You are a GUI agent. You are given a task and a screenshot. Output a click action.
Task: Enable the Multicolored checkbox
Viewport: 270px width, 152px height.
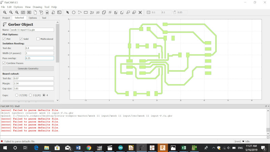pos(38,39)
